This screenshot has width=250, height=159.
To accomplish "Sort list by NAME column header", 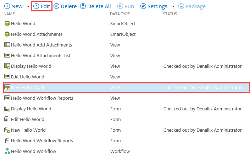I will point(9,14).
